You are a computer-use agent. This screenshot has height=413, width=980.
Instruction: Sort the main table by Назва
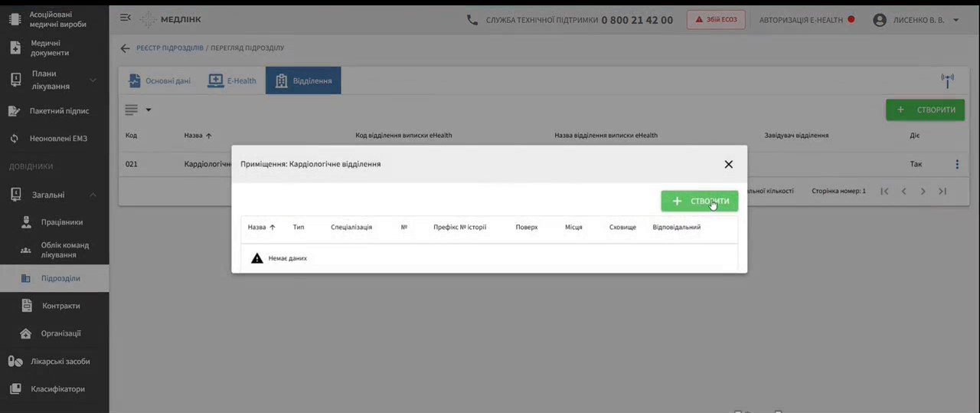pyautogui.click(x=198, y=136)
